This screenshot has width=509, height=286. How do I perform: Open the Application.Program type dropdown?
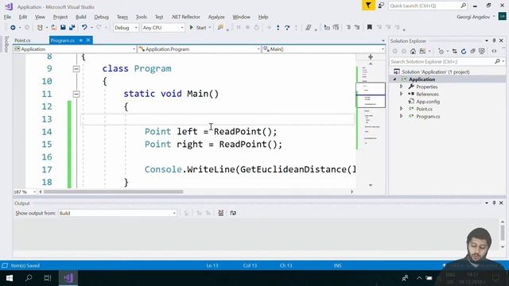(200, 49)
